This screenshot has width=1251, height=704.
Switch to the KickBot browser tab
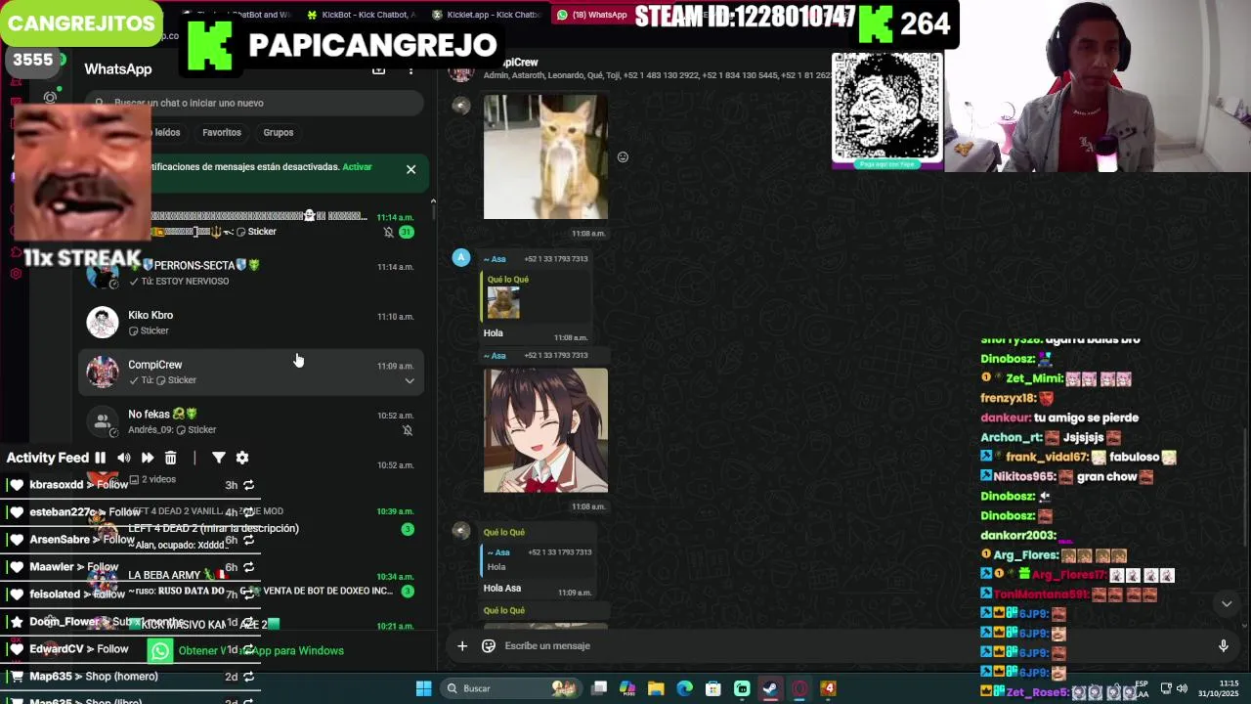coord(362,15)
